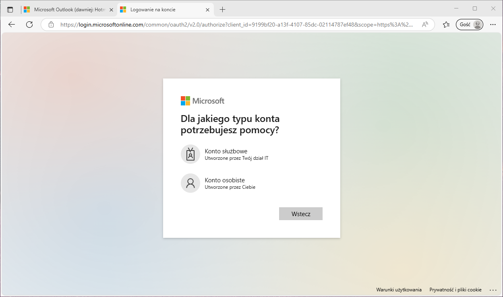Open footer more options ellipsis
Screen dimensions: 503x297
pos(493,290)
